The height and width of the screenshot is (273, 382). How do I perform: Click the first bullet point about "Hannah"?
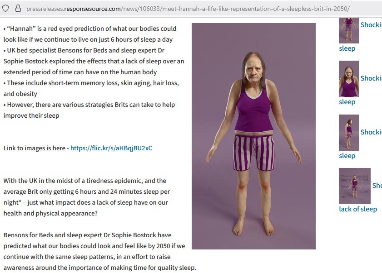pos(90,34)
